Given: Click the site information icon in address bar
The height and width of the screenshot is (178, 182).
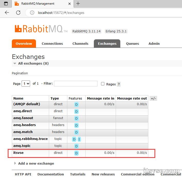Looking at the screenshot, I should pyautogui.click(x=32, y=13).
